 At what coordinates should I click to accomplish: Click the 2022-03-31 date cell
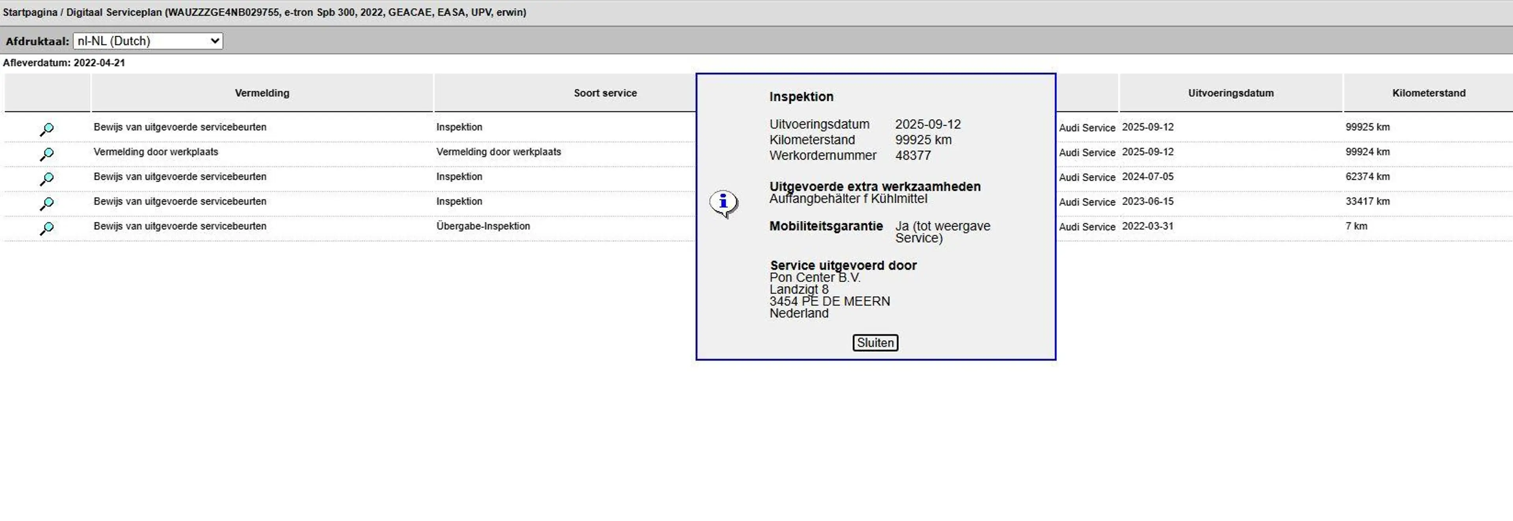pos(1148,226)
